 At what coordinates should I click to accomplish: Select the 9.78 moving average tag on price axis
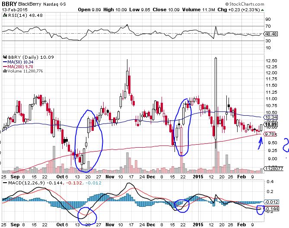click(x=270, y=134)
